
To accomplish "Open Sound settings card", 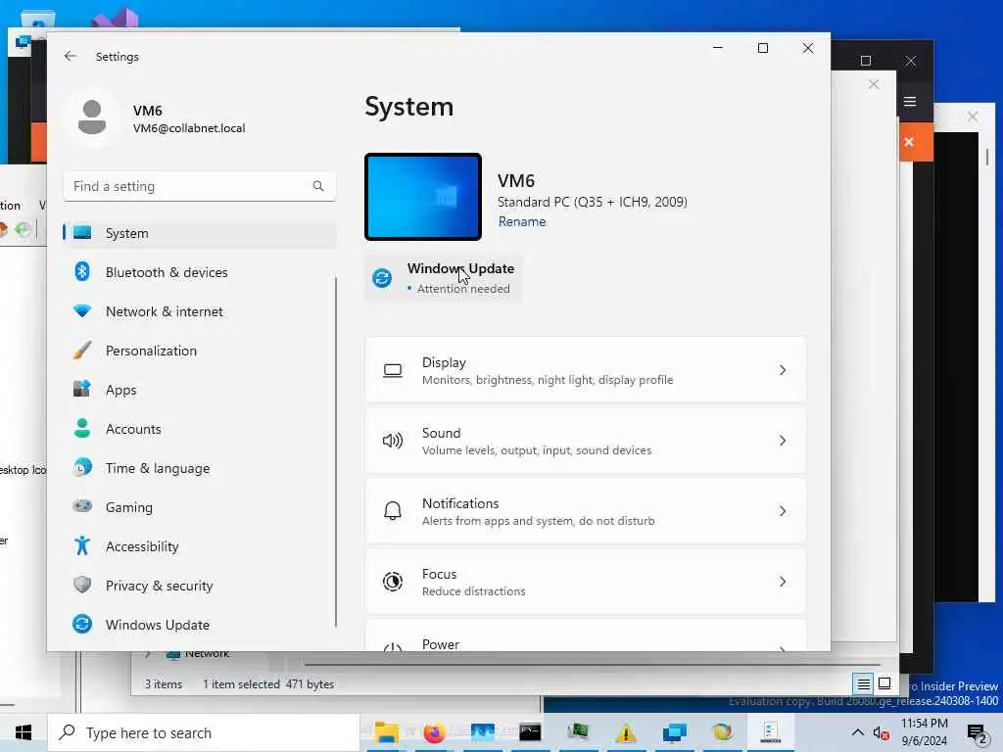I will click(x=586, y=441).
